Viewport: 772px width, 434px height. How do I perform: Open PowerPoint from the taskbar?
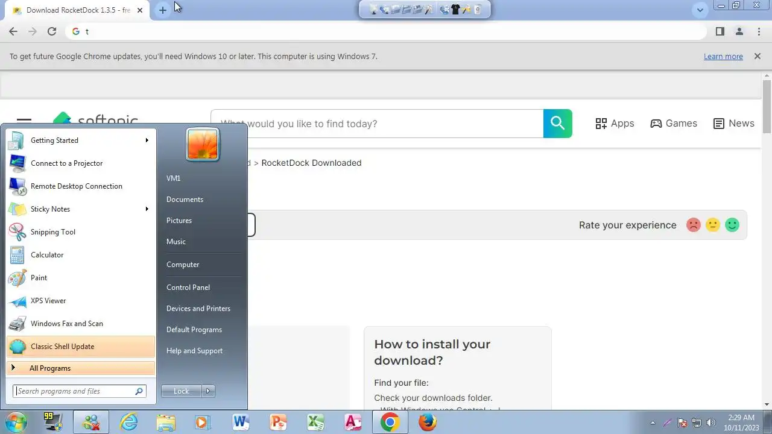pos(278,422)
